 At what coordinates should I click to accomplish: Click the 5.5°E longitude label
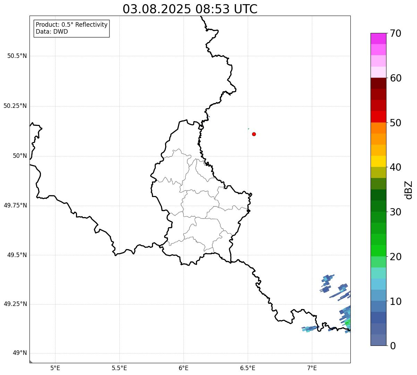click(x=119, y=368)
